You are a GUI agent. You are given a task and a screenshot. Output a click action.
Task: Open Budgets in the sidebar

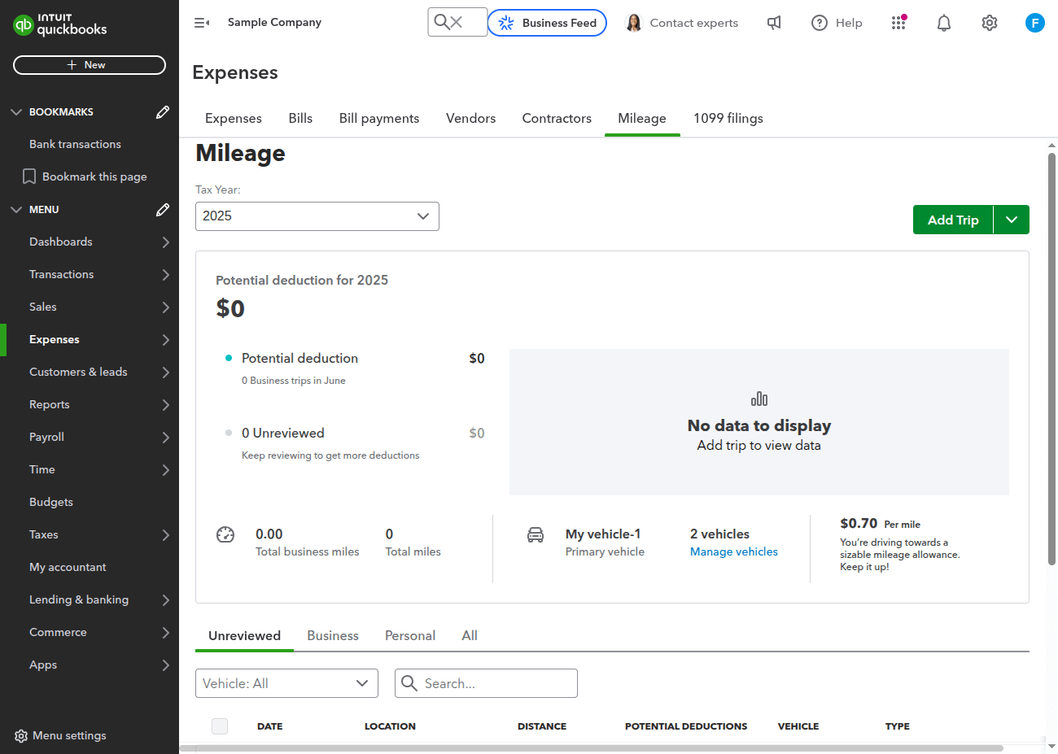click(x=51, y=503)
